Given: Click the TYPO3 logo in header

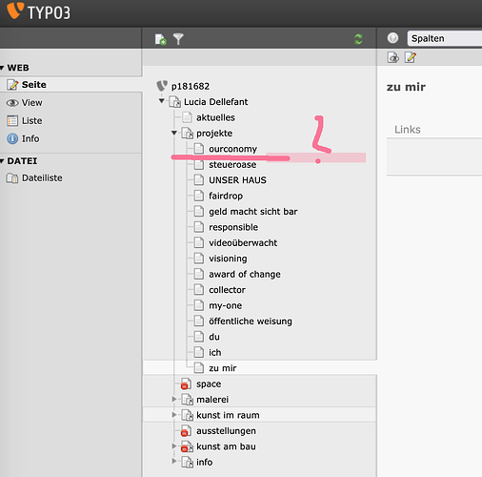Looking at the screenshot, I should coord(38,11).
